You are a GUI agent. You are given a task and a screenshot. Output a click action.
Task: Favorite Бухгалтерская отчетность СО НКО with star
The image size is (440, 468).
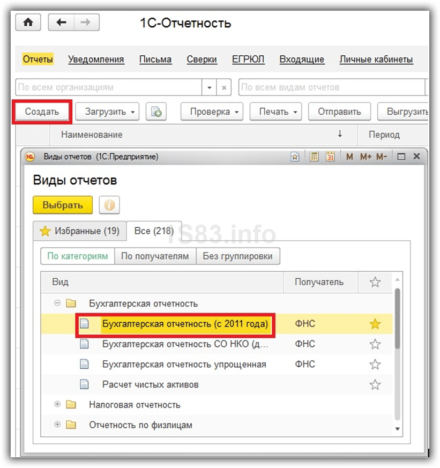pos(375,344)
